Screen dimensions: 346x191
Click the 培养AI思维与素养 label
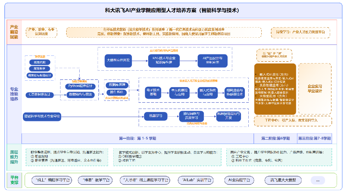197,123
